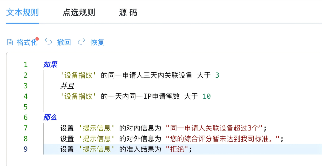Click the "拒绝" string on line 9

click(x=177, y=149)
